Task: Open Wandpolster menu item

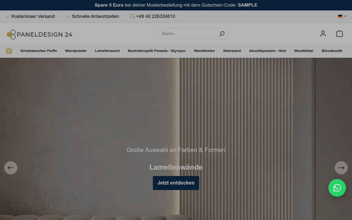Action: [76, 51]
